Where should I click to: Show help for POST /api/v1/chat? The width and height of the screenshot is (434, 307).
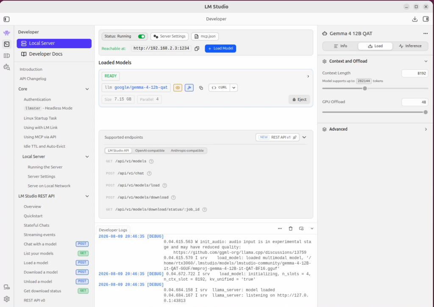pyautogui.click(x=149, y=173)
